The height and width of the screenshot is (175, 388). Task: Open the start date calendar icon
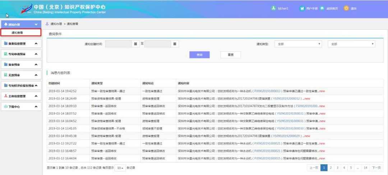[x=135, y=44]
